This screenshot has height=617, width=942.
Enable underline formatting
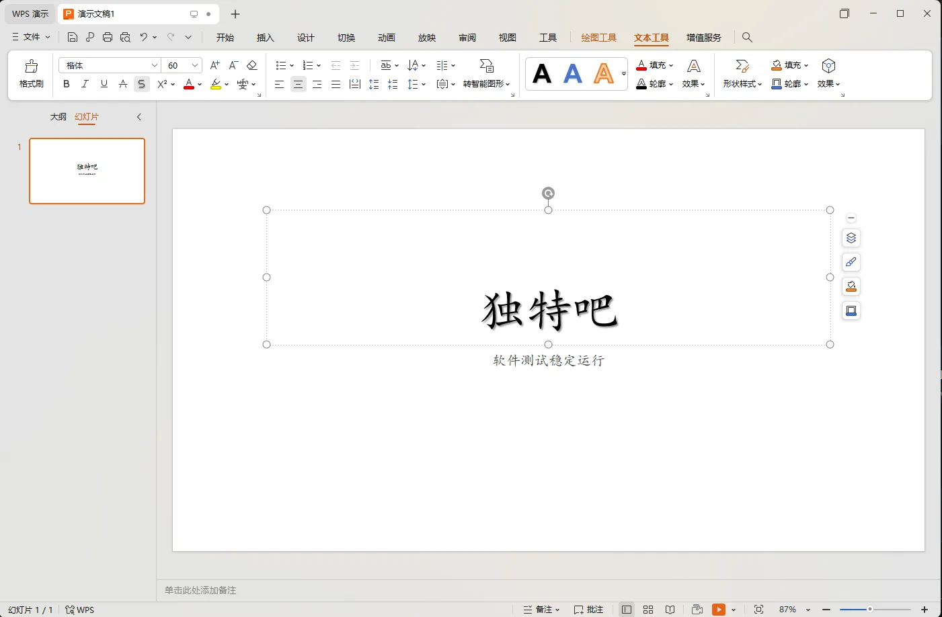[x=104, y=84]
